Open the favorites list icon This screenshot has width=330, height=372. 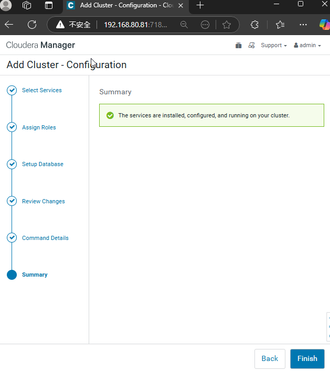click(280, 25)
